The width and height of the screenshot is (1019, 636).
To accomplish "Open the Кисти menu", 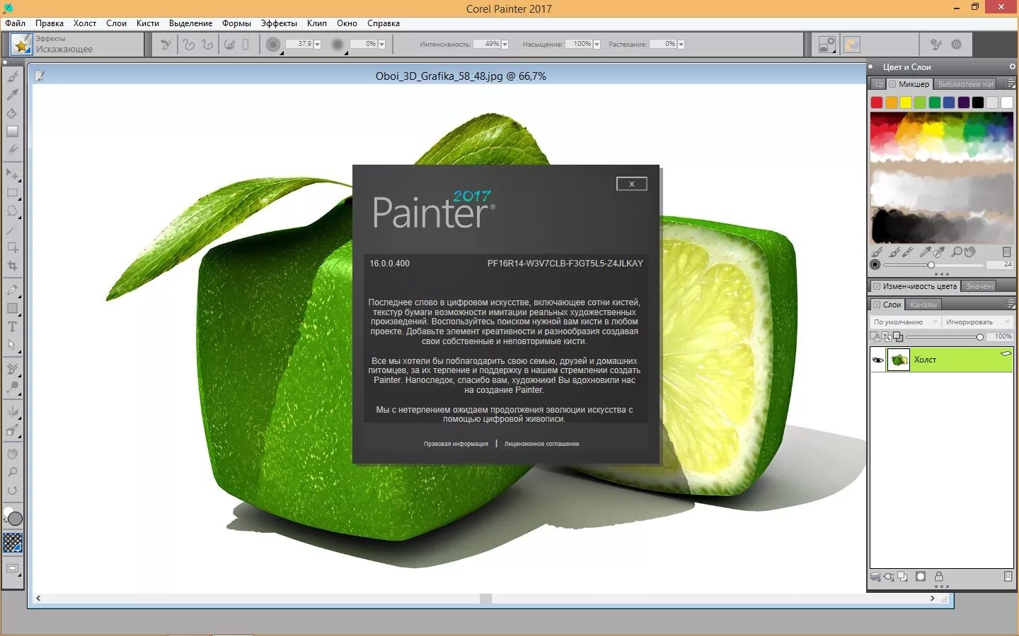I will coord(148,23).
